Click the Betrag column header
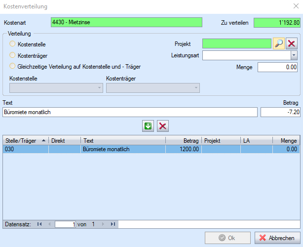 tap(183, 141)
